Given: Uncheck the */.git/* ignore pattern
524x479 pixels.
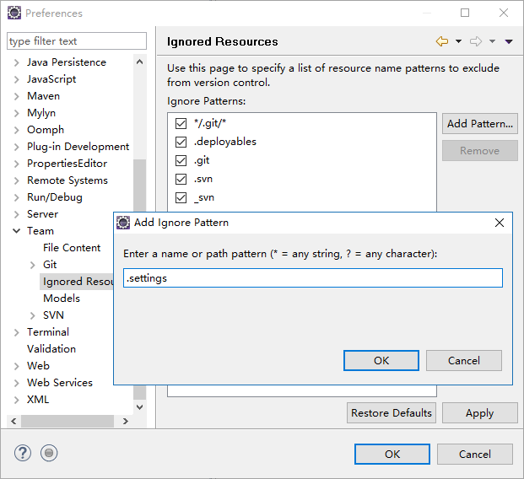Looking at the screenshot, I should [x=181, y=123].
